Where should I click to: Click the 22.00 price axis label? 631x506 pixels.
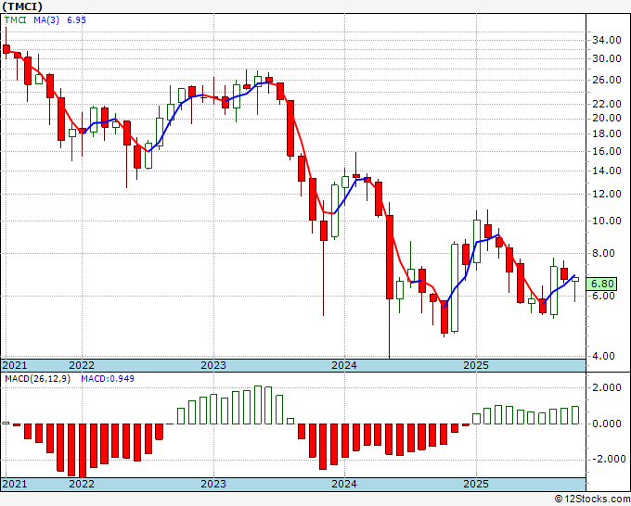607,104
